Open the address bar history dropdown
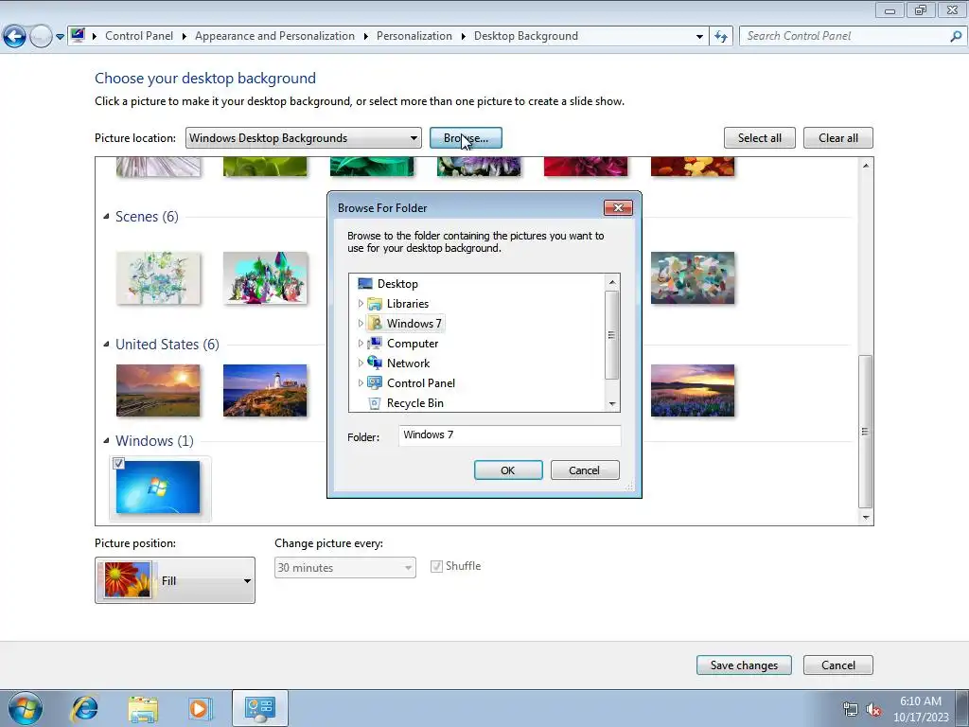This screenshot has height=727, width=969. [x=699, y=37]
